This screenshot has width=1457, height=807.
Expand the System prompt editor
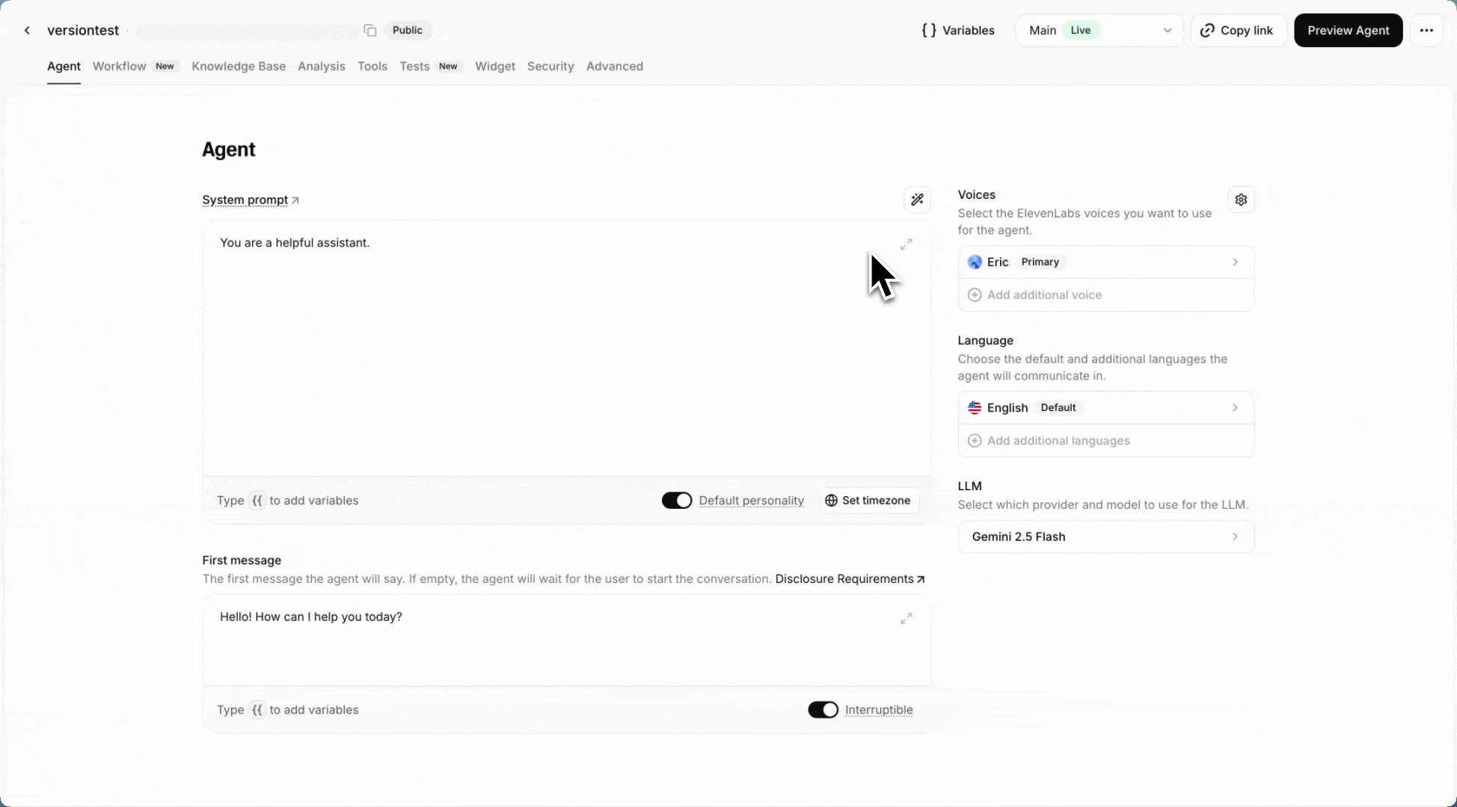pyautogui.click(x=906, y=244)
